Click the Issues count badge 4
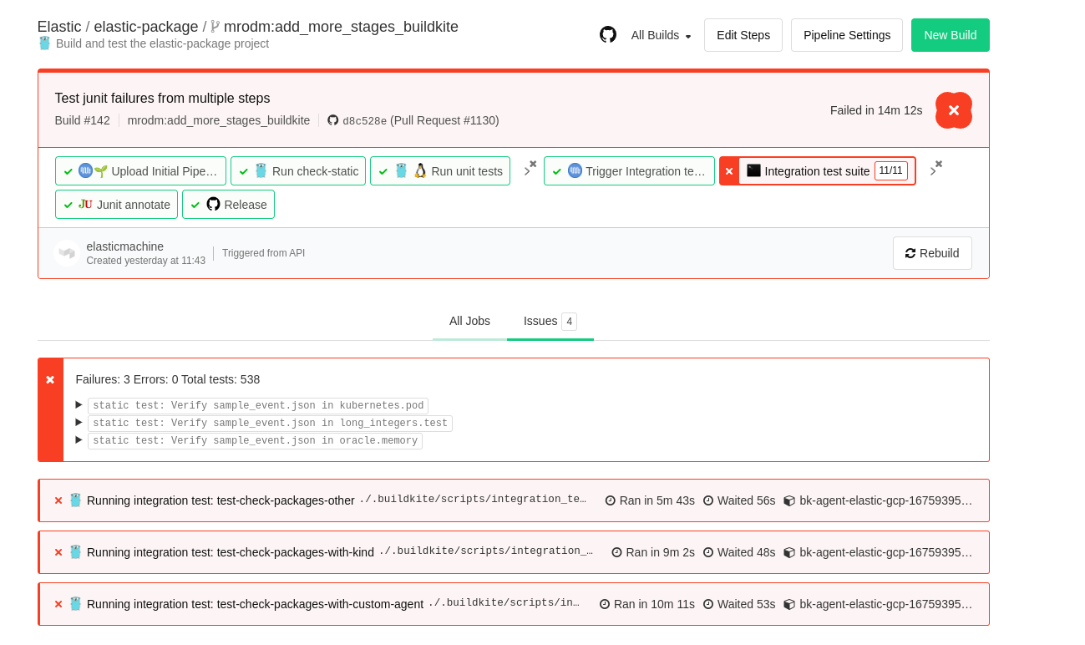 coord(569,322)
